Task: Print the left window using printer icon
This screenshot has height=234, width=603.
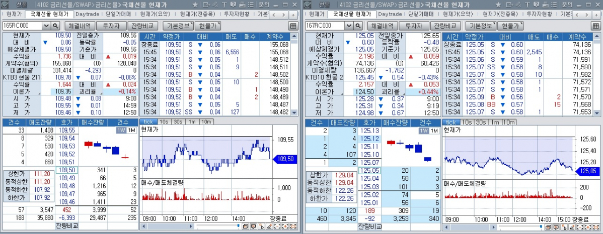Action: pyautogui.click(x=242, y=5)
